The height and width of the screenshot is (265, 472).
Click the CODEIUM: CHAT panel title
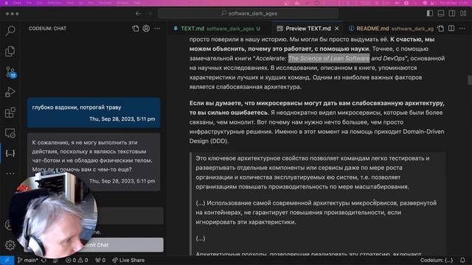47,29
